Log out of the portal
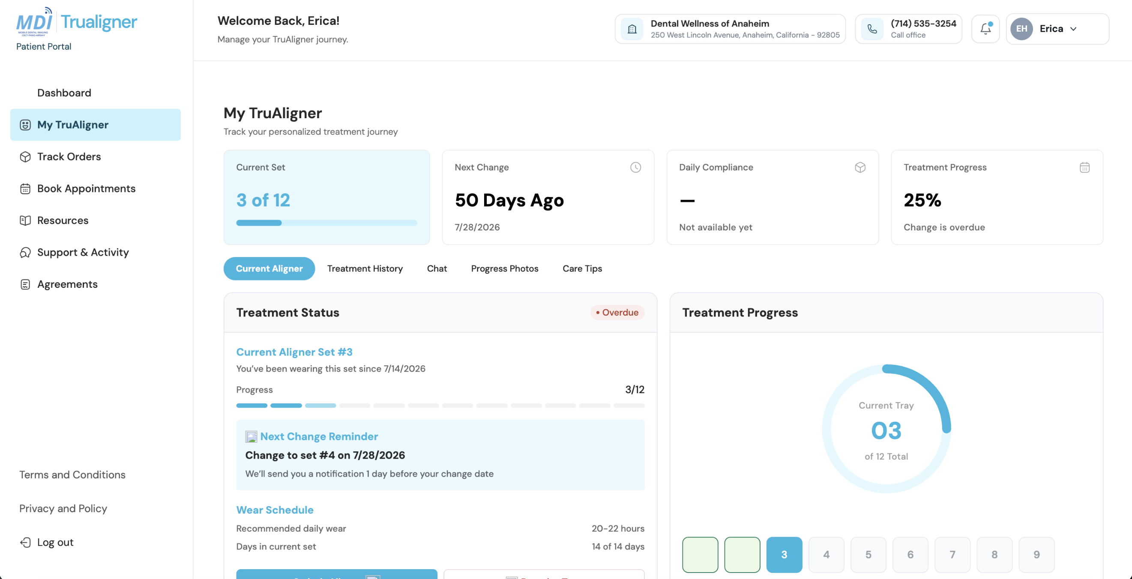This screenshot has width=1132, height=579. (x=55, y=543)
